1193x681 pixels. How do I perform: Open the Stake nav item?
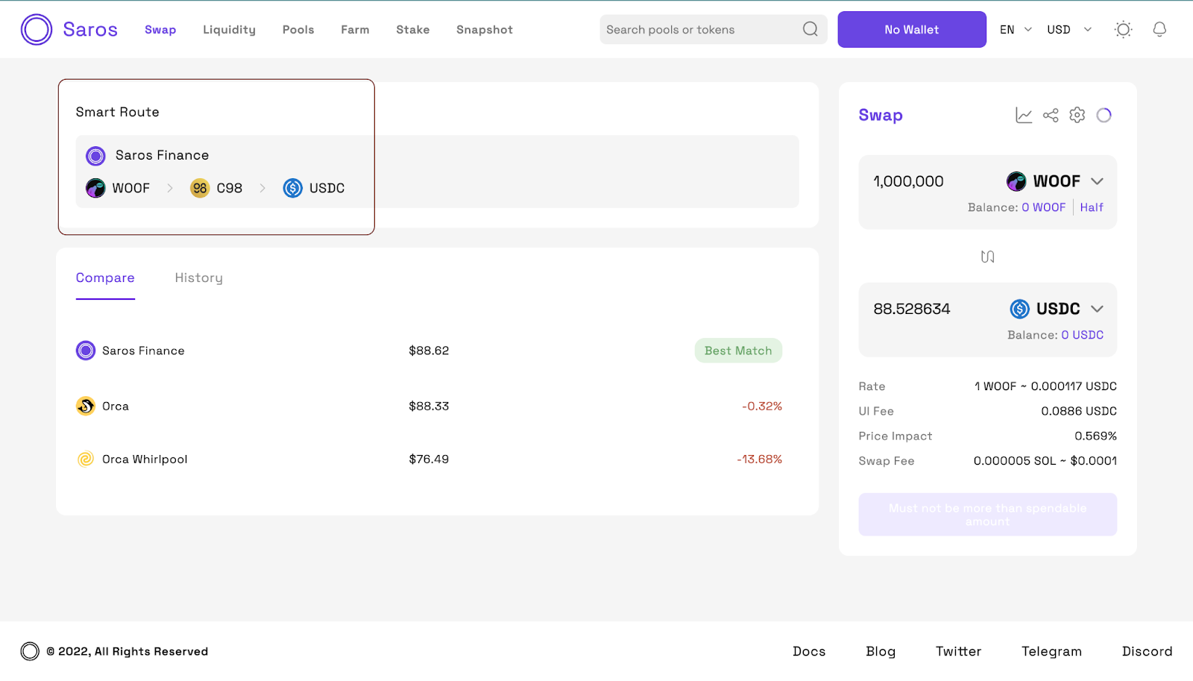[412, 30]
